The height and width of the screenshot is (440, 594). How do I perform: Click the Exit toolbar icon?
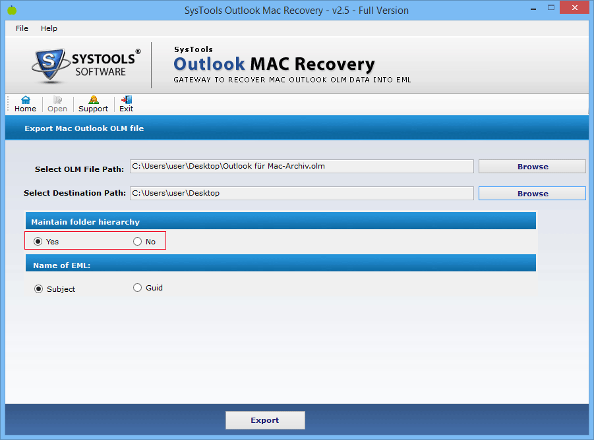pyautogui.click(x=126, y=104)
